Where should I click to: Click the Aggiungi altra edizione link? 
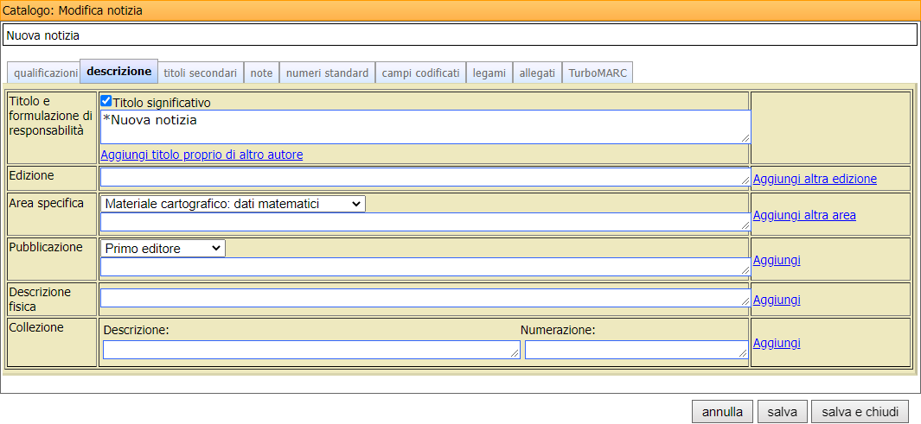click(815, 179)
